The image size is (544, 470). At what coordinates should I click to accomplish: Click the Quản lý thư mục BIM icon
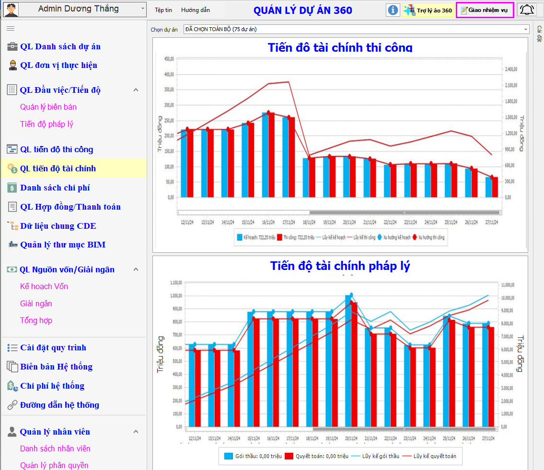[x=12, y=245]
